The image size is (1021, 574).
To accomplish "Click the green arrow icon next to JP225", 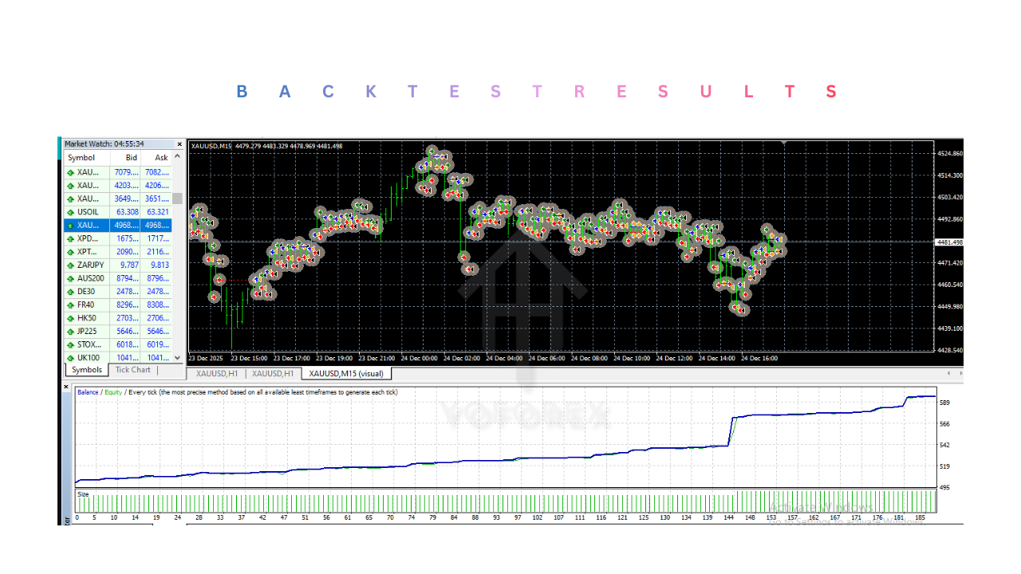I will click(x=72, y=331).
